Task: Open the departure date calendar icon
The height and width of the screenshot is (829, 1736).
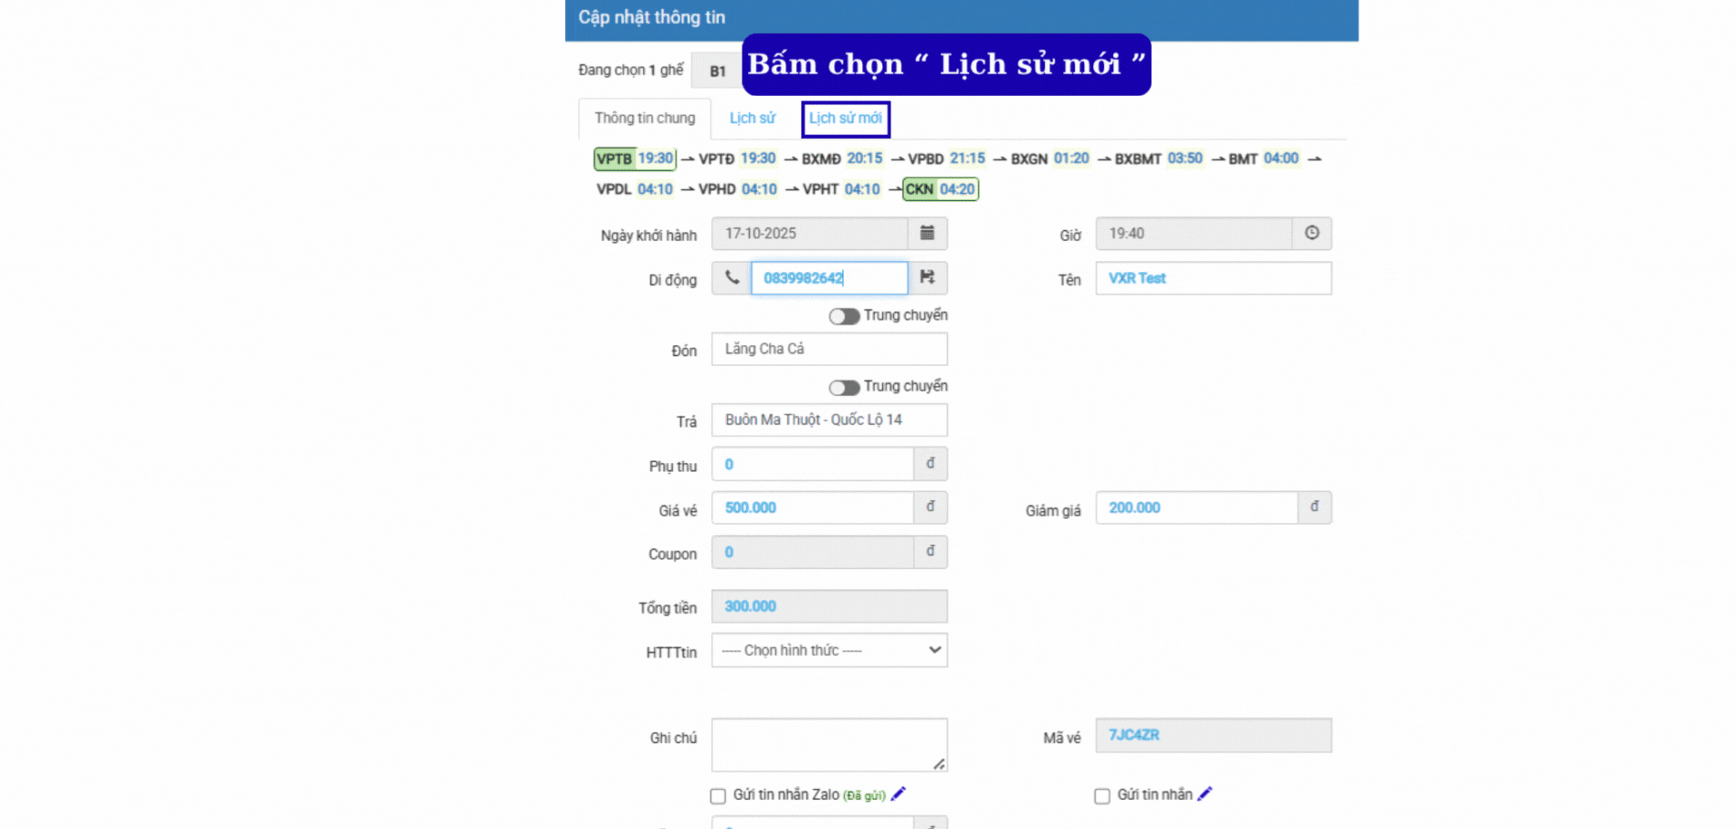Action: click(927, 233)
